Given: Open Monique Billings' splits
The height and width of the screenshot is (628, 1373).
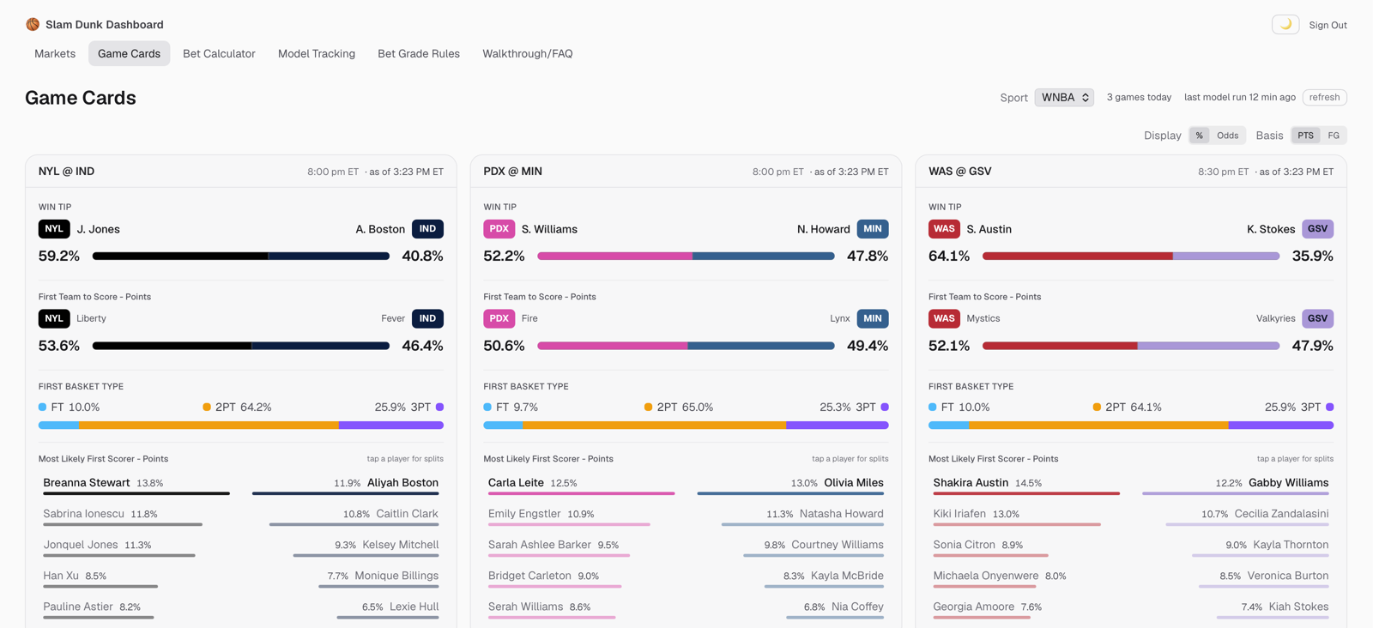Looking at the screenshot, I should click(345, 578).
